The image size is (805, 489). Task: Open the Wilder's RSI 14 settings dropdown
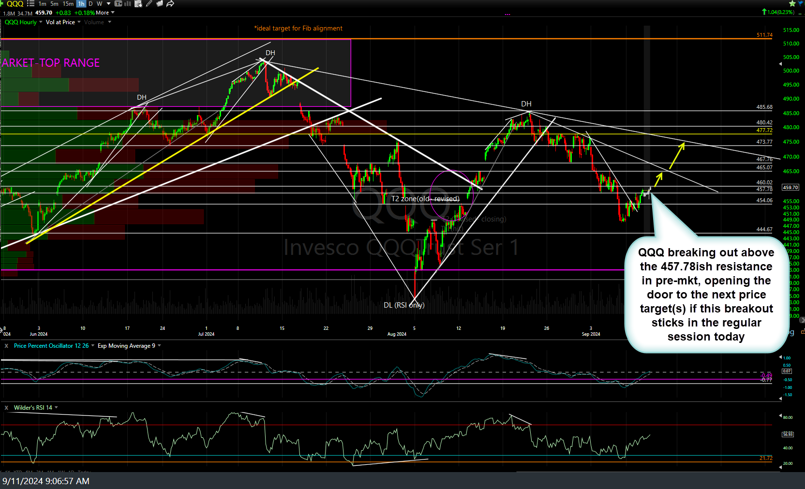pyautogui.click(x=56, y=408)
